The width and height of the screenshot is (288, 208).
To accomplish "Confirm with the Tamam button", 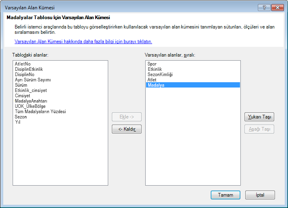I will click(225, 195).
